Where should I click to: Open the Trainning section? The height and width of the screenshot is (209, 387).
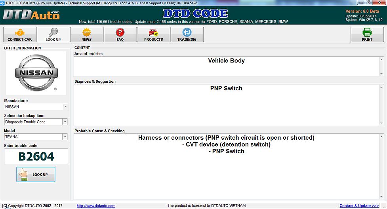point(187,34)
